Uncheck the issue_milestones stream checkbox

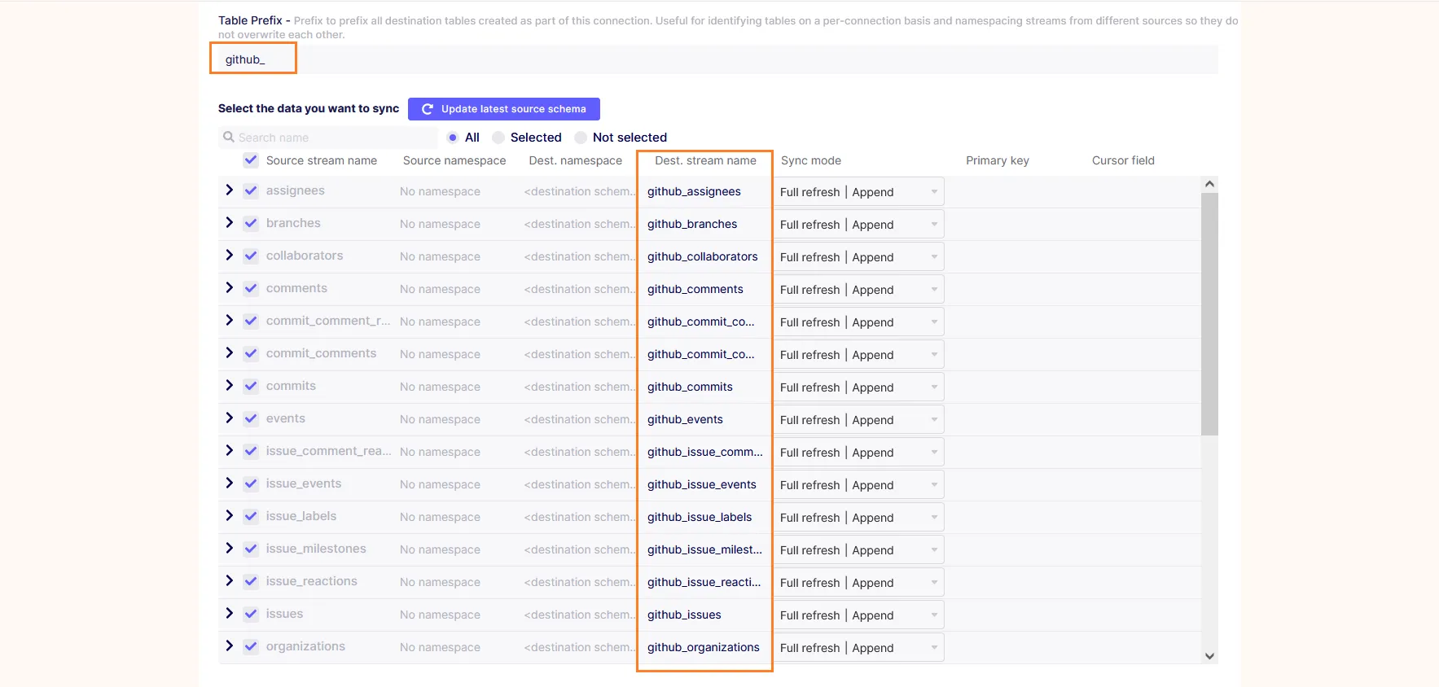click(251, 549)
